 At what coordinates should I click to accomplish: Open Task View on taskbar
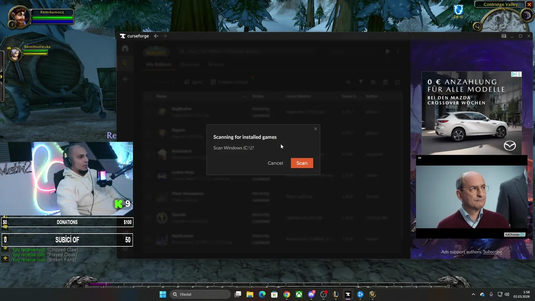(238, 294)
